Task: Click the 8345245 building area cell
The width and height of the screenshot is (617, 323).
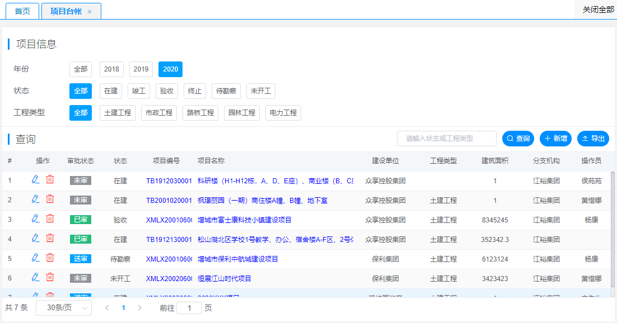Action: click(495, 220)
